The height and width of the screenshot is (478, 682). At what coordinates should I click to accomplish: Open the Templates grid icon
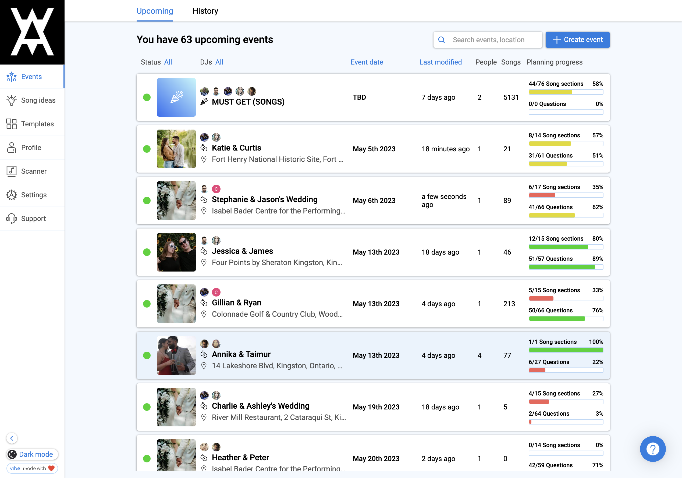12,124
